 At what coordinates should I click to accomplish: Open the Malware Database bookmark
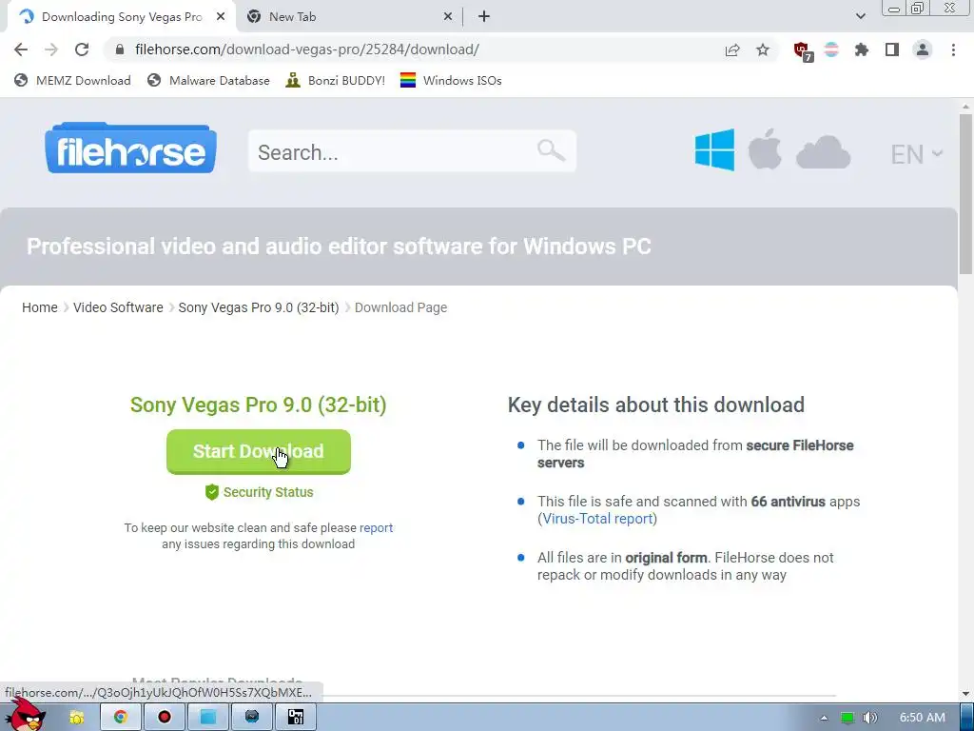pyautogui.click(x=208, y=80)
